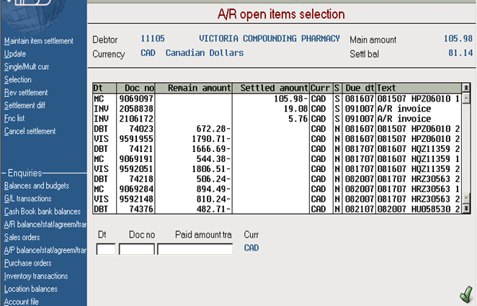The image size is (477, 306).
Task: Select DBT row 74023
Action: [277, 129]
